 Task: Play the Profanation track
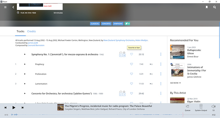point(25,74)
